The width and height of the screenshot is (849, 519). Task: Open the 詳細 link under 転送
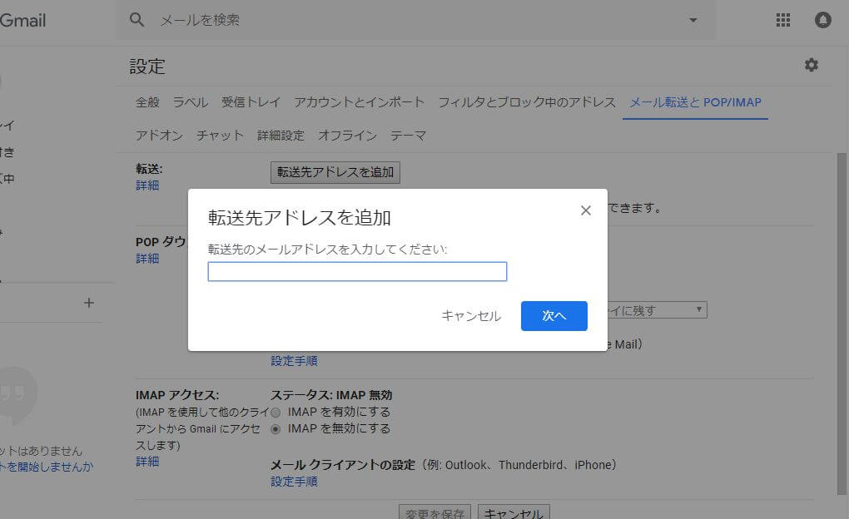tap(147, 185)
